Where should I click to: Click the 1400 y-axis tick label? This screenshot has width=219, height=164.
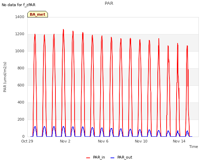click(x=20, y=17)
